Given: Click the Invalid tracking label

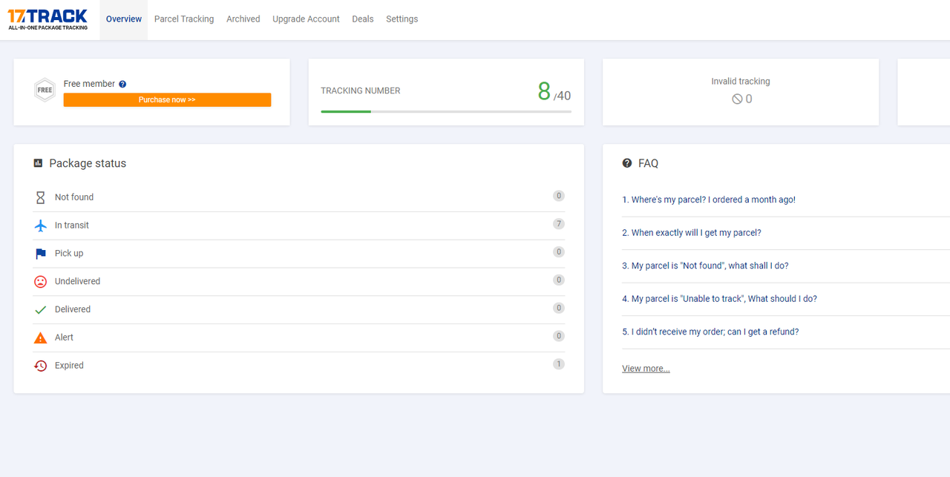Looking at the screenshot, I should coord(741,82).
